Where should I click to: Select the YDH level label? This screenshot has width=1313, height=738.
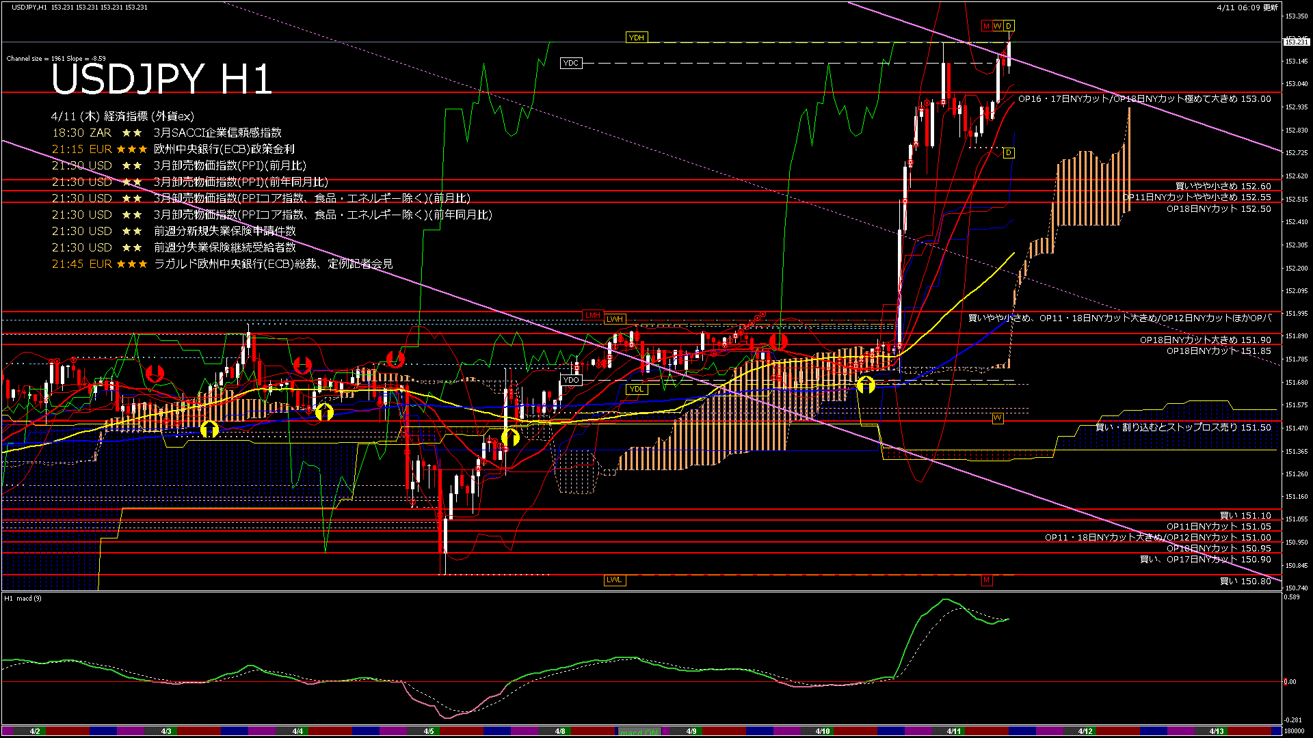pyautogui.click(x=636, y=38)
